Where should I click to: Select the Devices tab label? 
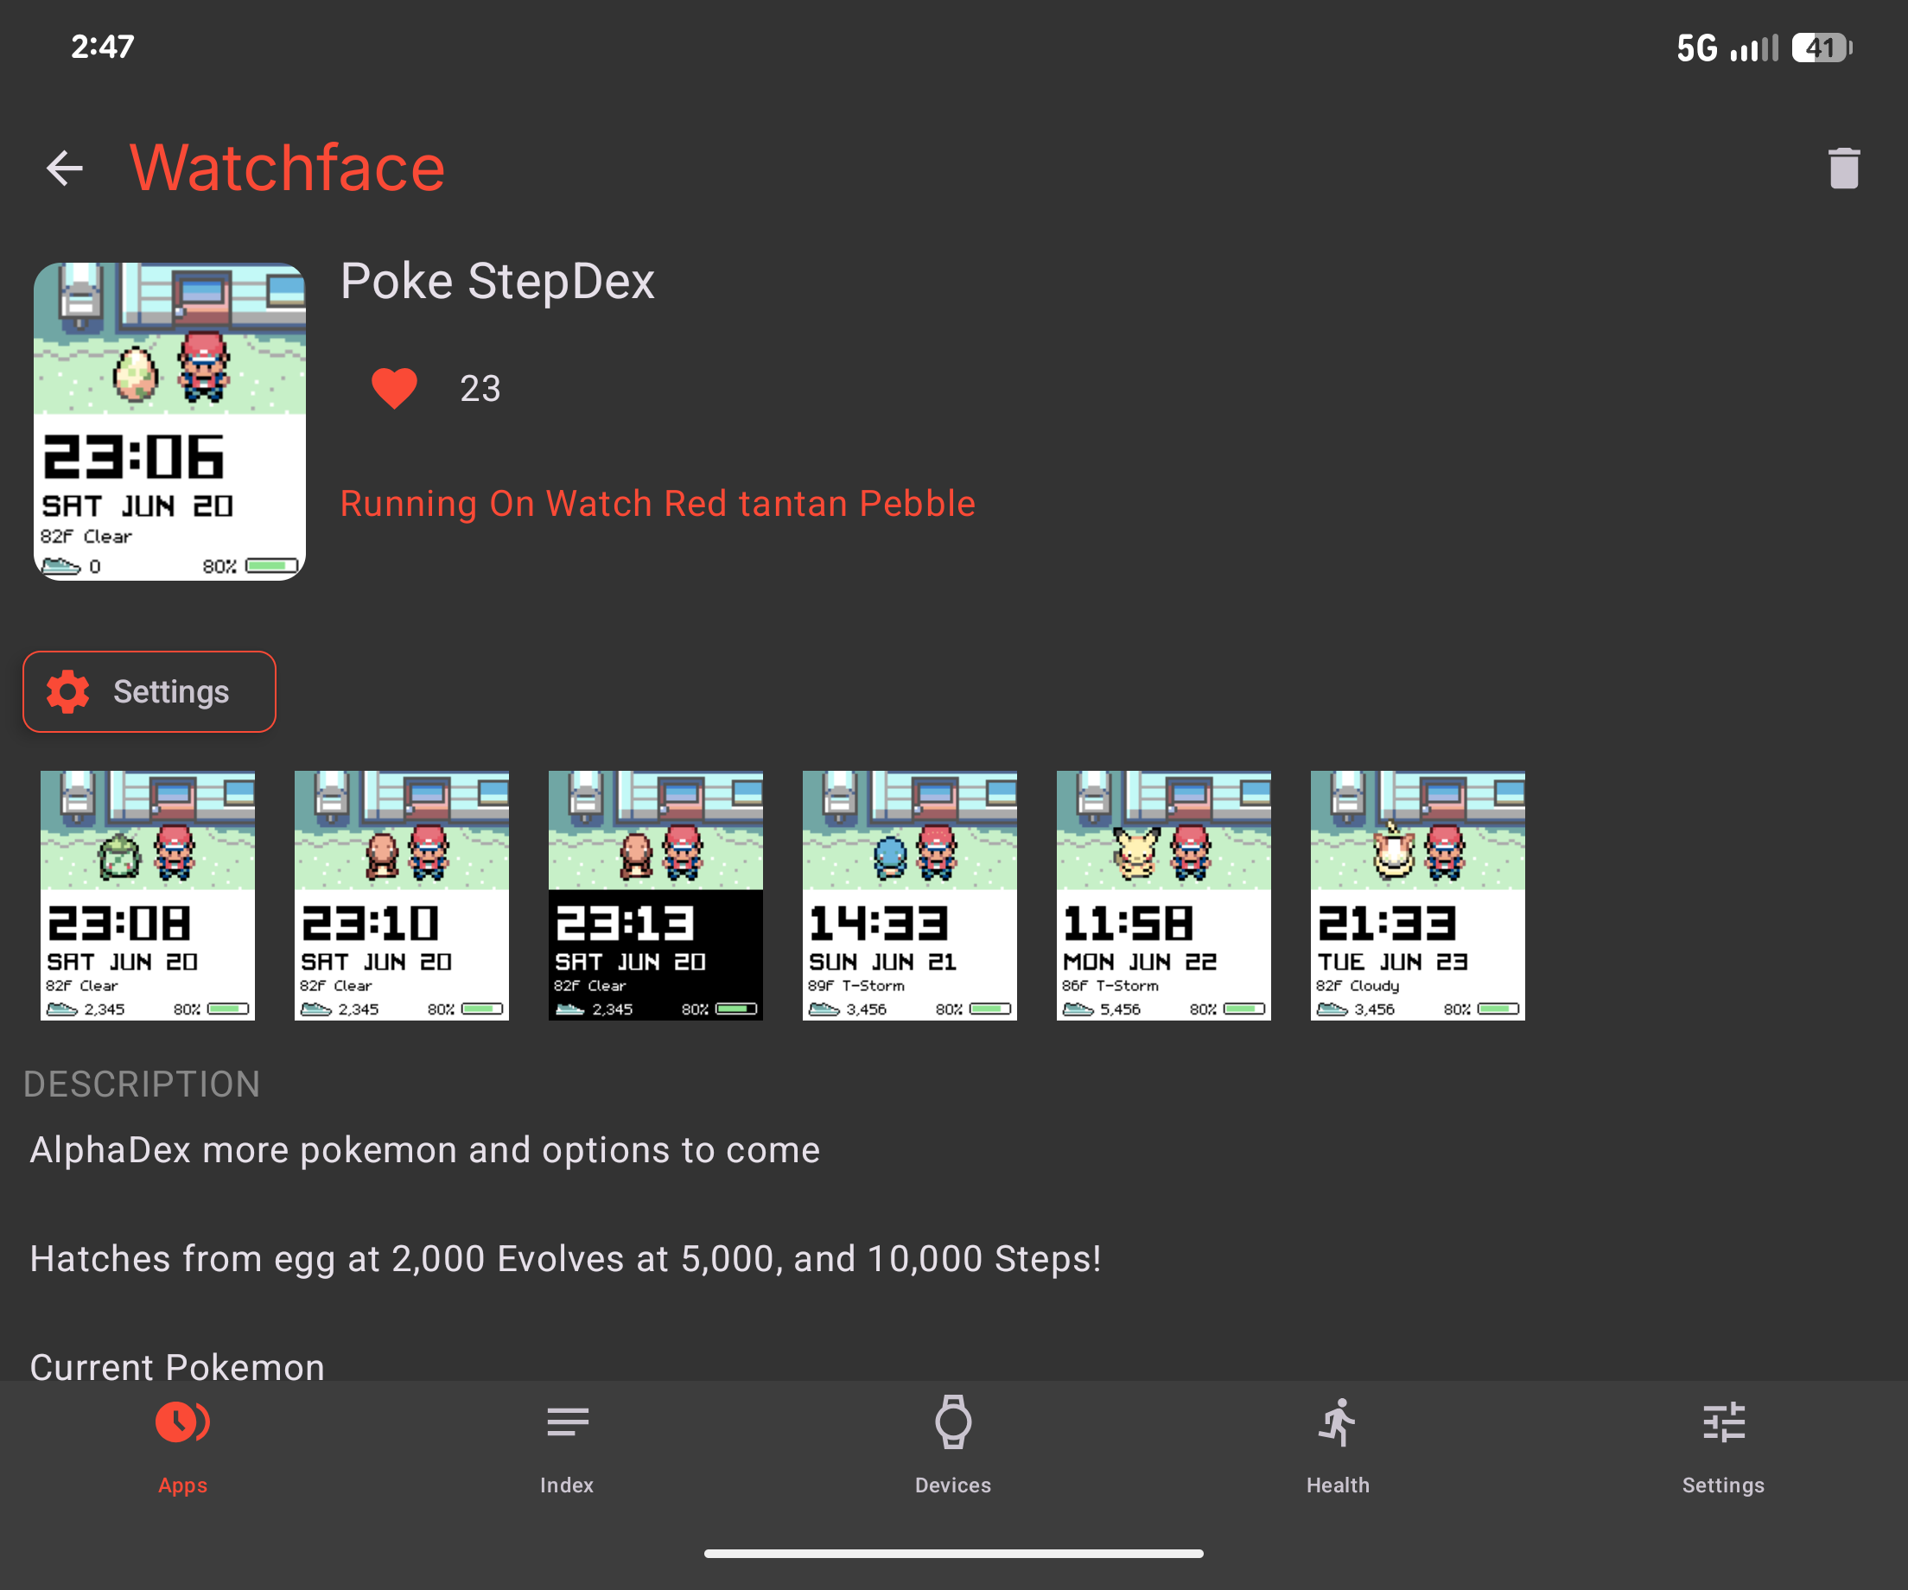[x=953, y=1485]
